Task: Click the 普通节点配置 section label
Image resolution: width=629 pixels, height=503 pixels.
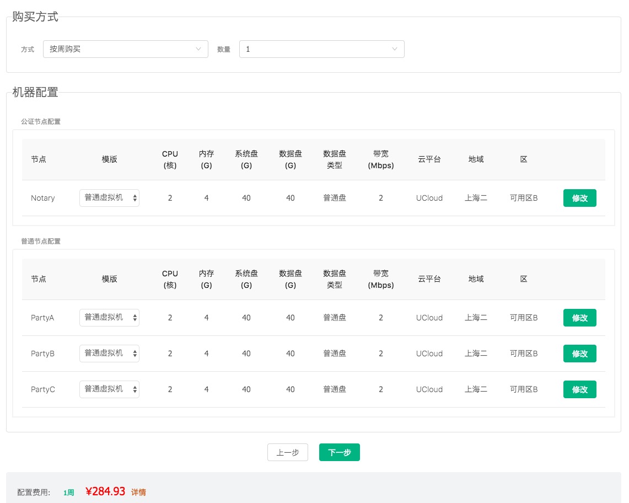Action: [x=40, y=241]
